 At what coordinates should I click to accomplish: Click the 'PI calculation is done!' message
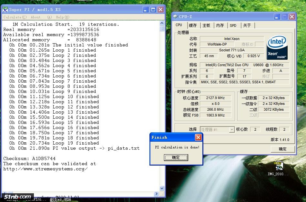177,147
